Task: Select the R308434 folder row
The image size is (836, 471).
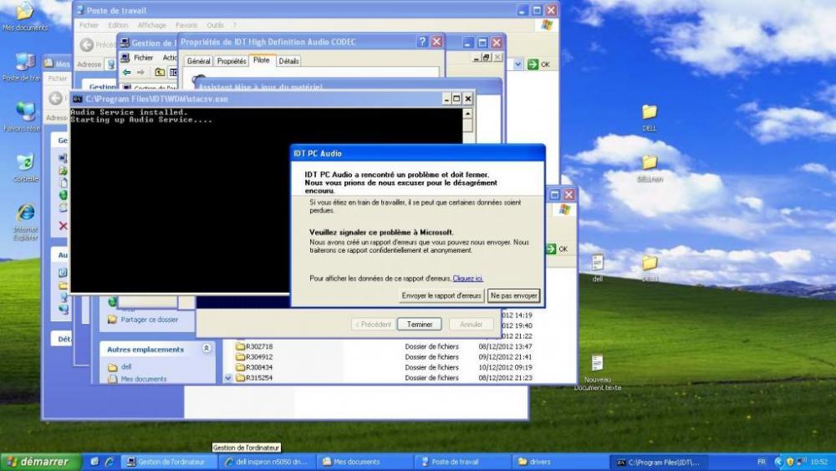Action: click(259, 367)
